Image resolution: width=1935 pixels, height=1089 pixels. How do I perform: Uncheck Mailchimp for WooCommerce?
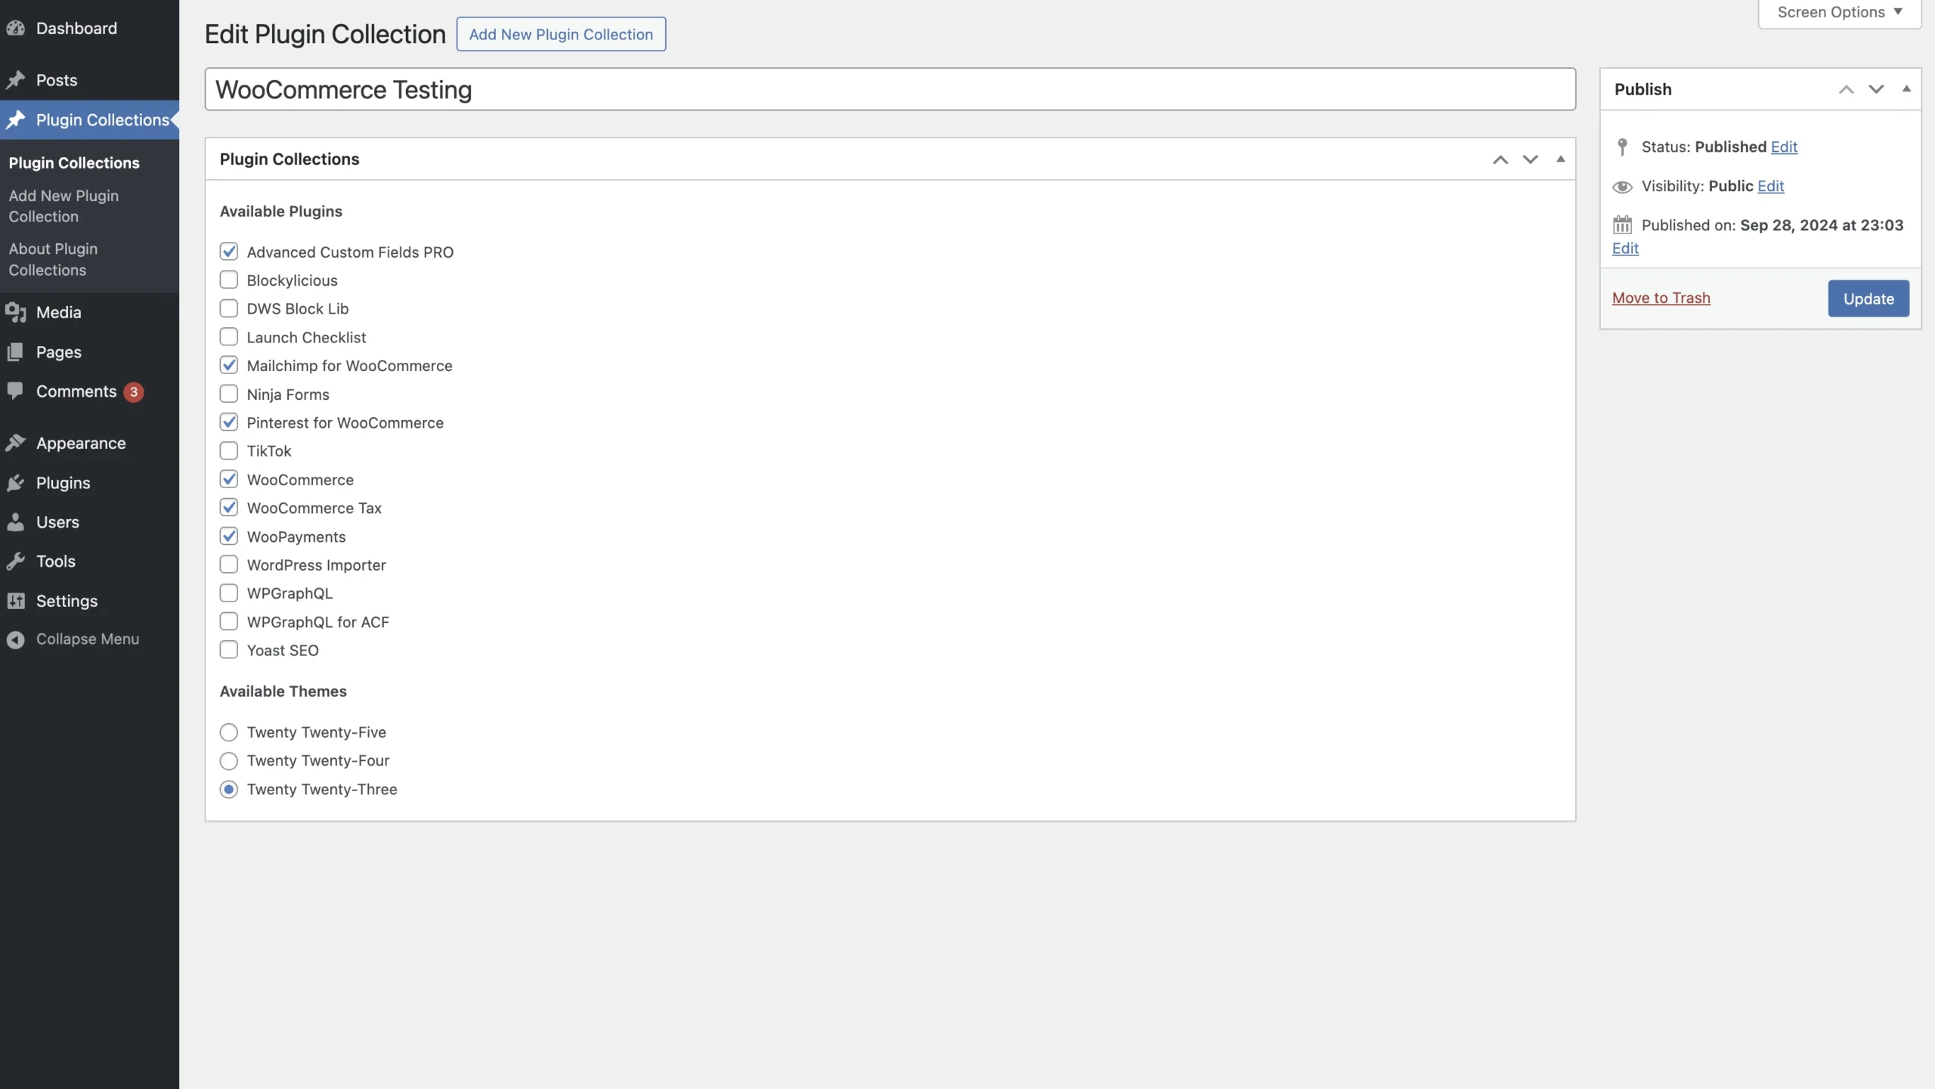click(x=228, y=365)
